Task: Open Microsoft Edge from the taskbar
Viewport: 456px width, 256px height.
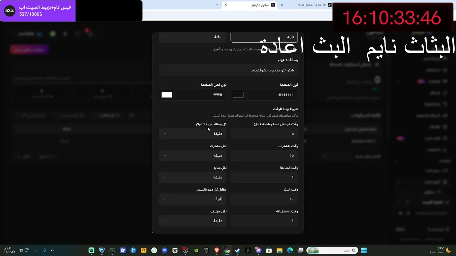Action: click(290, 250)
